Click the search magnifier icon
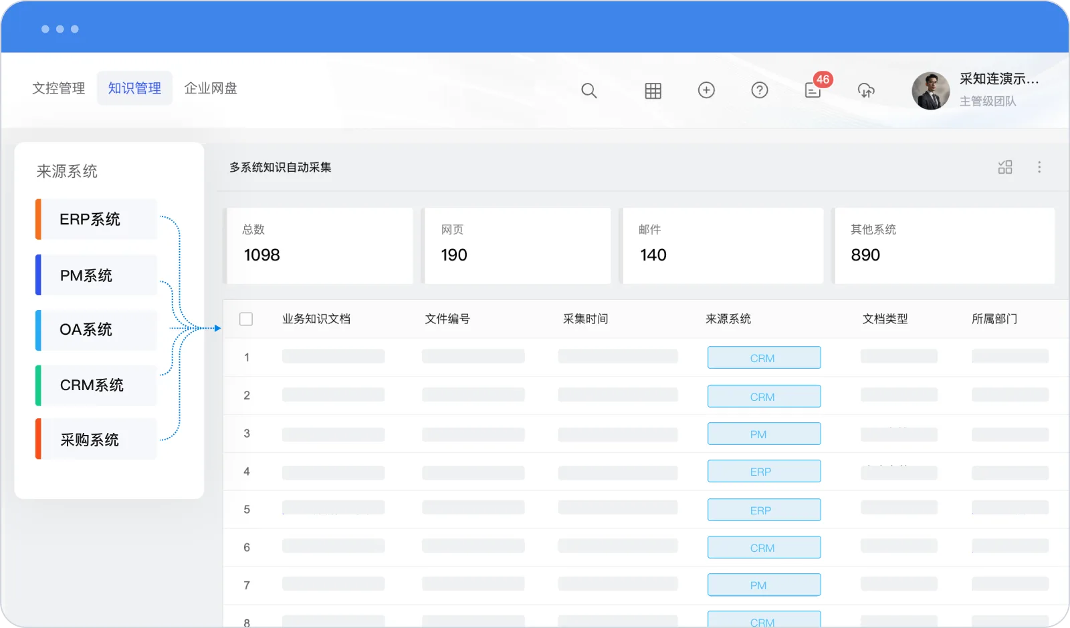Image resolution: width=1070 pixels, height=628 pixels. click(x=588, y=91)
